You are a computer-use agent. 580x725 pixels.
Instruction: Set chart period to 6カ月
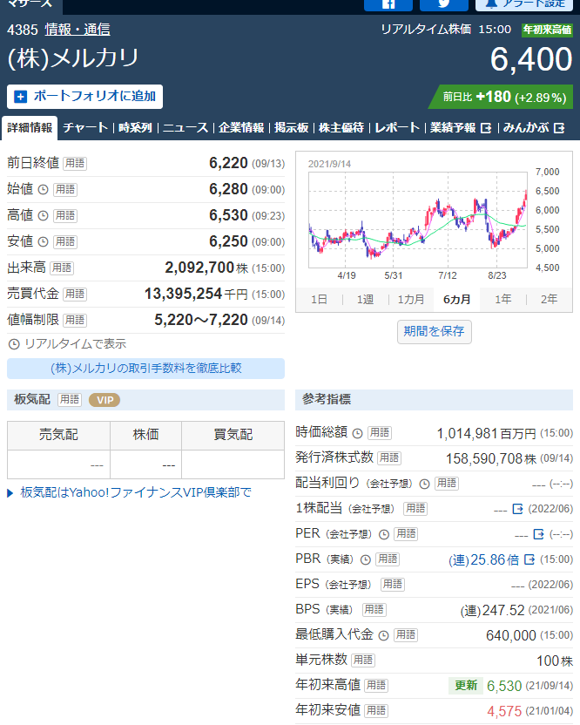457,300
